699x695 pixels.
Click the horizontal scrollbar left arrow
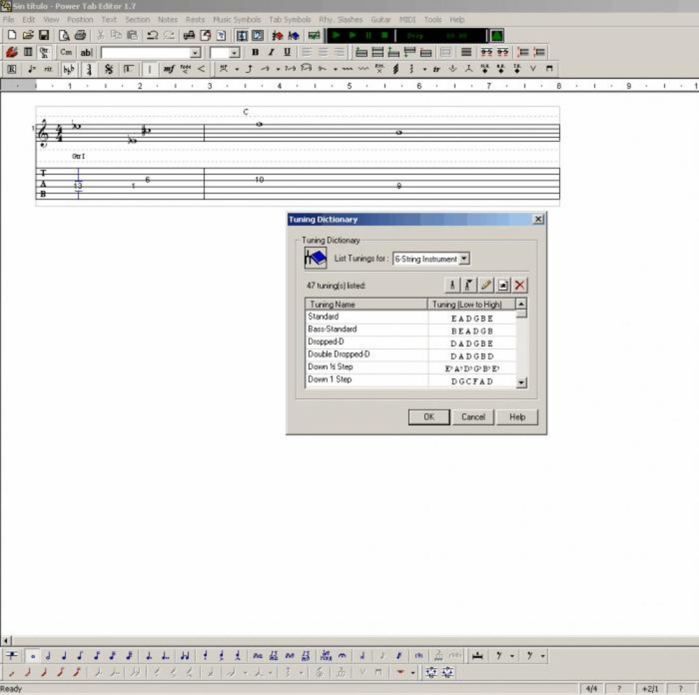tap(5, 641)
